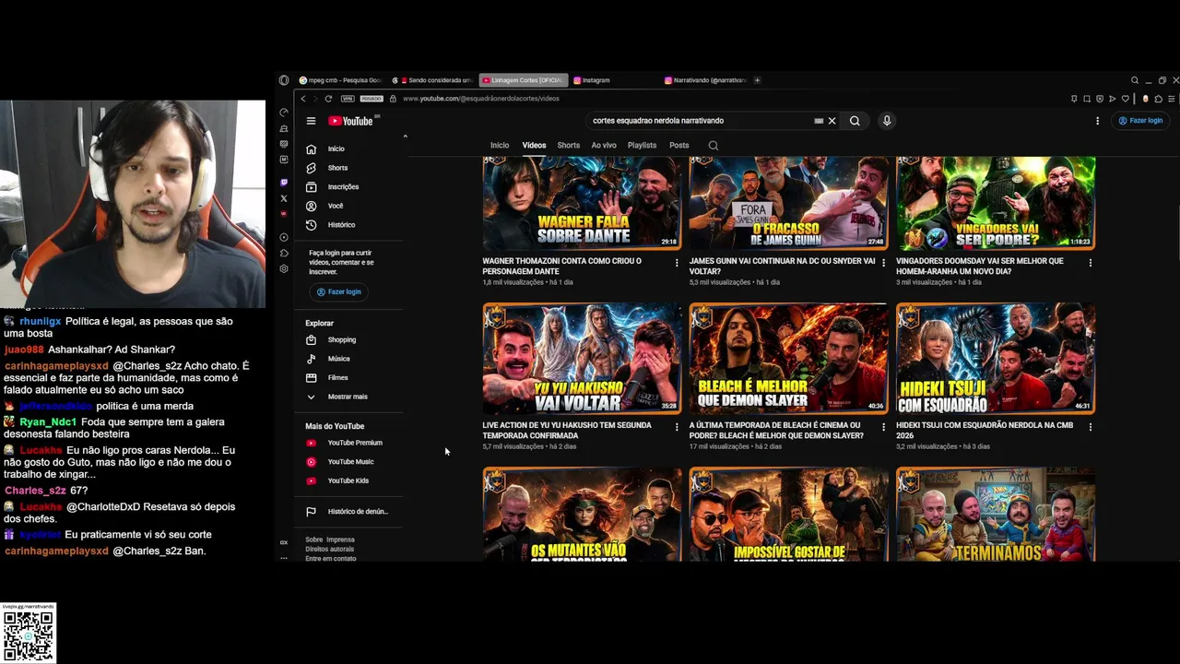This screenshot has height=664, width=1180.
Task: Open options for James Gunn video
Action: 883,263
